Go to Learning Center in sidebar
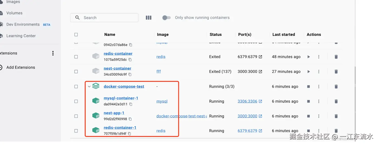Viewport: 378px width, 145px height. (x=21, y=36)
